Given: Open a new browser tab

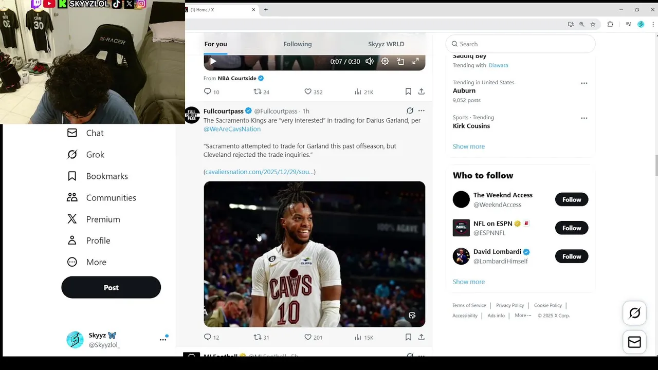Looking at the screenshot, I should click(266, 9).
